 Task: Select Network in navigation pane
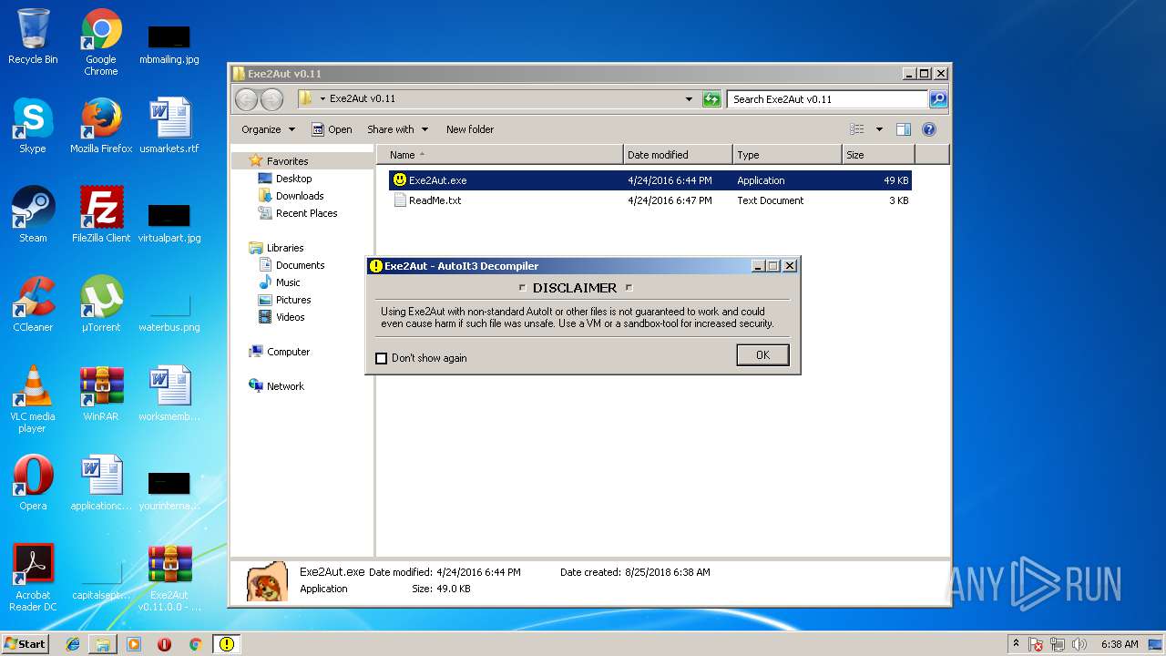[285, 386]
